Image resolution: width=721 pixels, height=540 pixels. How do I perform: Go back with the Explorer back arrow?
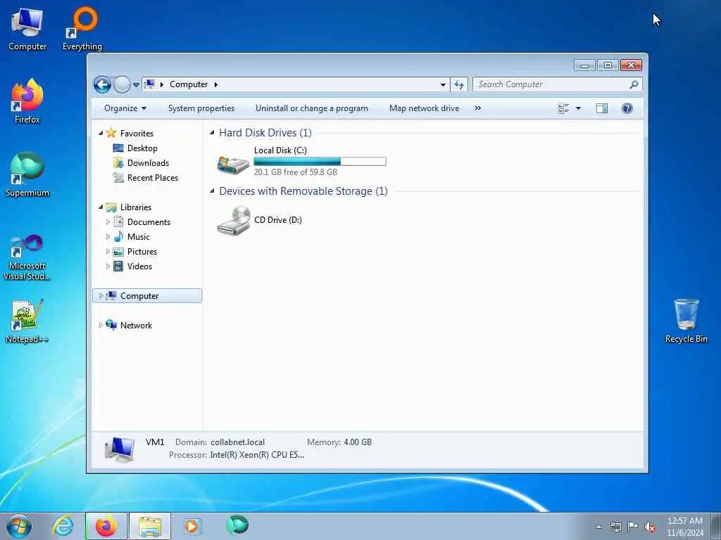(102, 84)
